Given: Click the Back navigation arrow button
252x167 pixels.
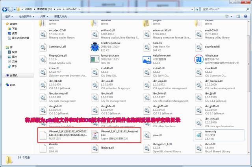Looking at the screenshot, I should coord(5,9).
